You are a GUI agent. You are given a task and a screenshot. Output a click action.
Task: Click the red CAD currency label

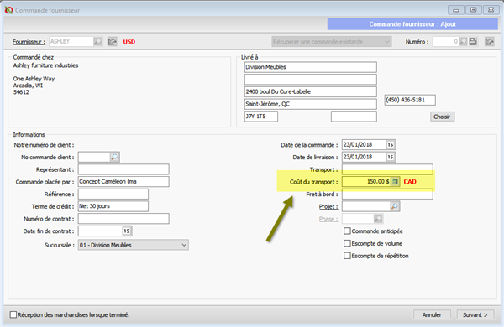click(x=410, y=182)
